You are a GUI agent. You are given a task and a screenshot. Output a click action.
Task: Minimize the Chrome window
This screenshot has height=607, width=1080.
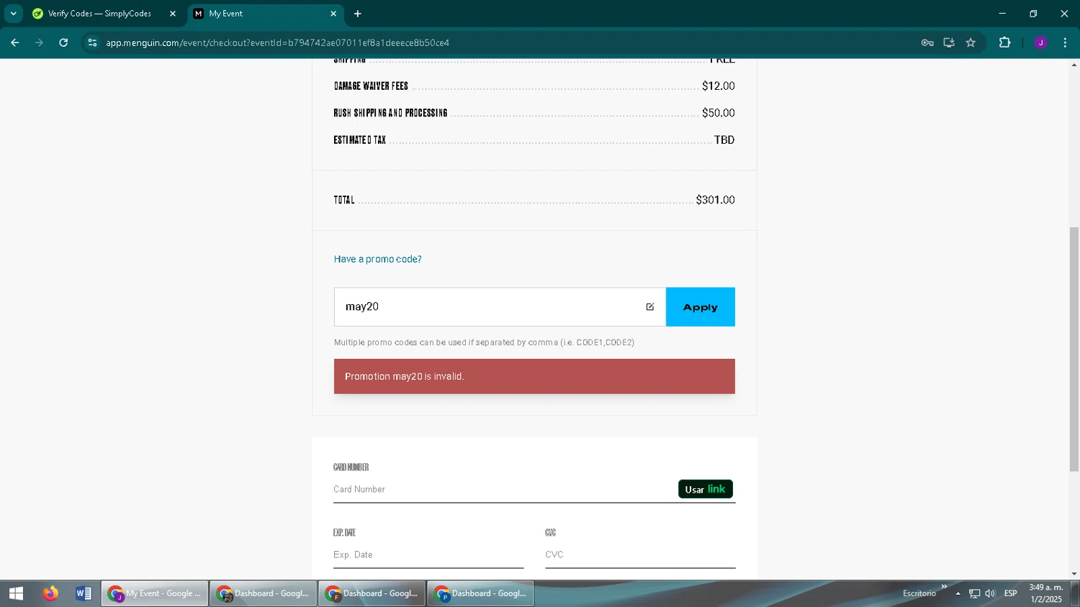pos(1002,13)
